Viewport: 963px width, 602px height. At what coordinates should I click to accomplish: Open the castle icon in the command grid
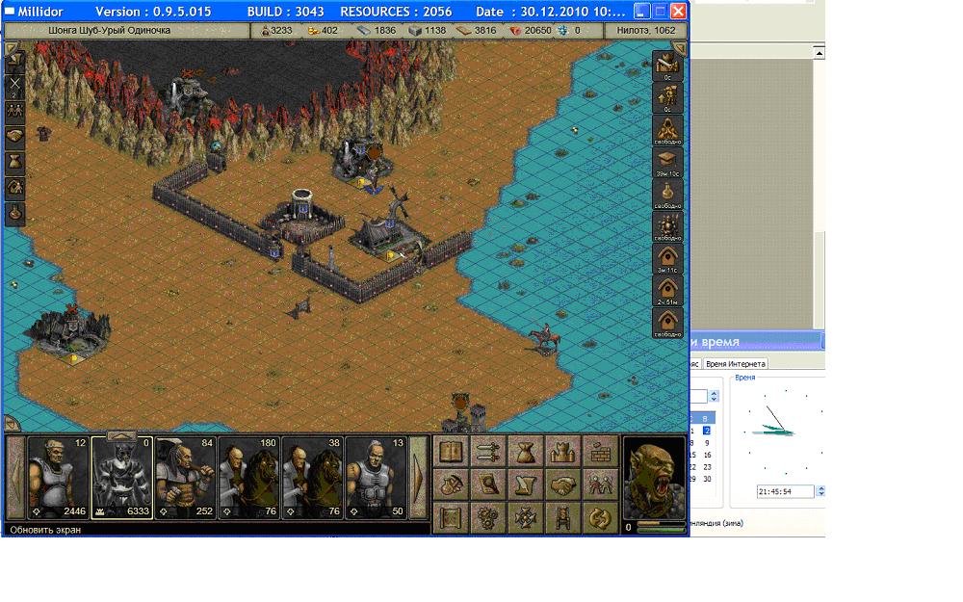(562, 452)
